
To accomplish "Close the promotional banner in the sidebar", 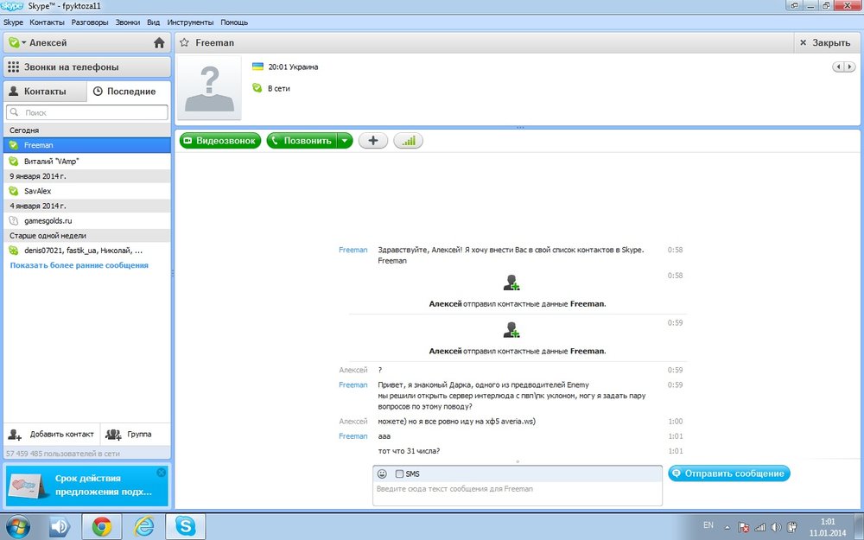I will [161, 473].
